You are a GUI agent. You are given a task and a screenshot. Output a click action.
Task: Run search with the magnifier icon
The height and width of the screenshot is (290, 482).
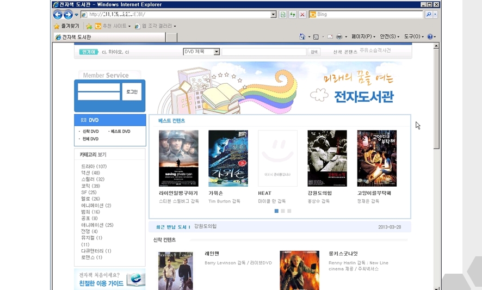click(429, 15)
